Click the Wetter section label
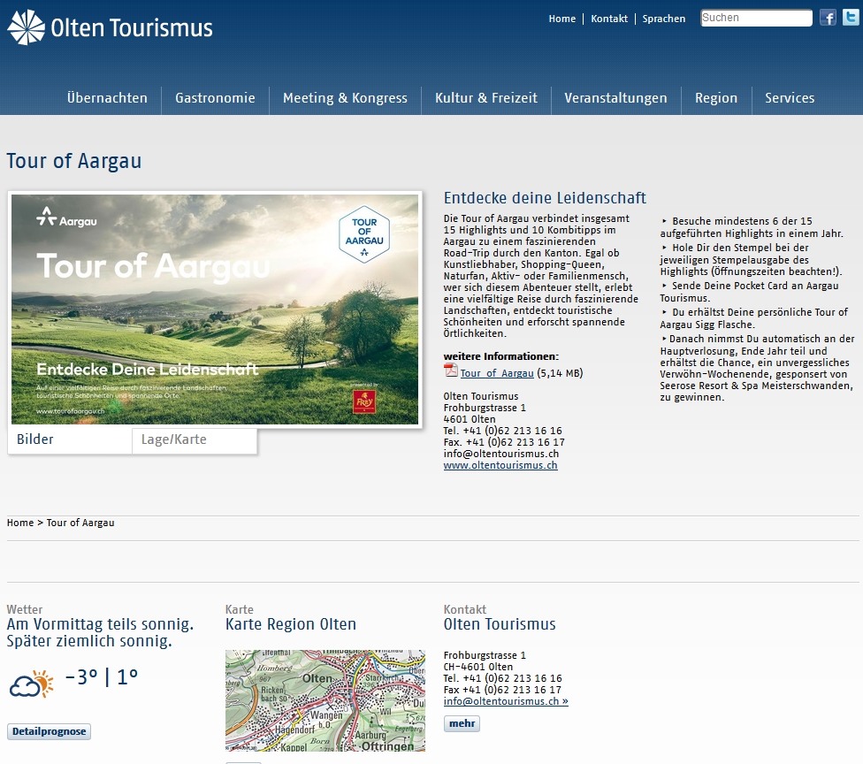Screen dimensions: 863x764 [x=24, y=609]
